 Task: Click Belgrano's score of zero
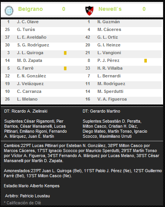tap(64, 9)
